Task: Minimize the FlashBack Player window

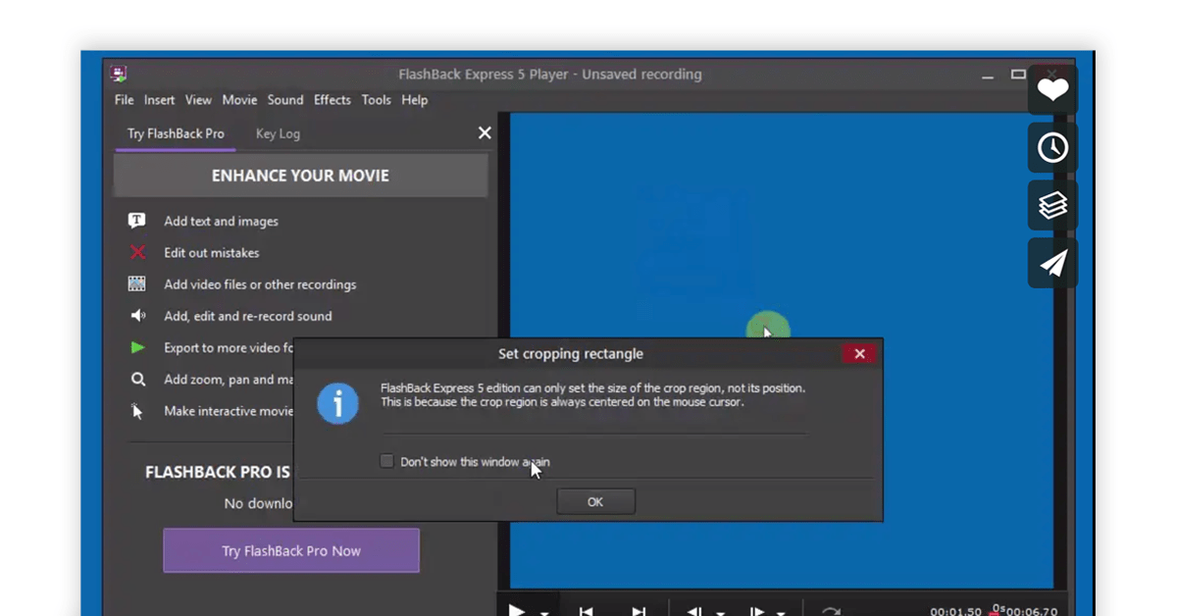Action: click(x=987, y=76)
